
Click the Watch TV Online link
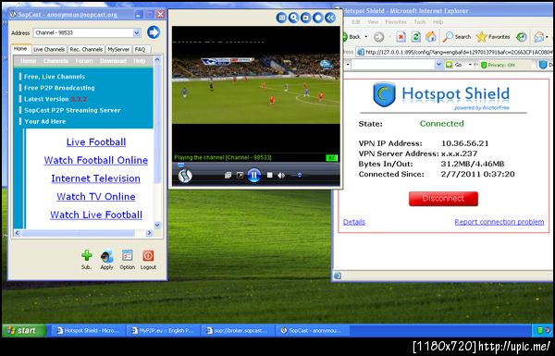click(x=96, y=197)
